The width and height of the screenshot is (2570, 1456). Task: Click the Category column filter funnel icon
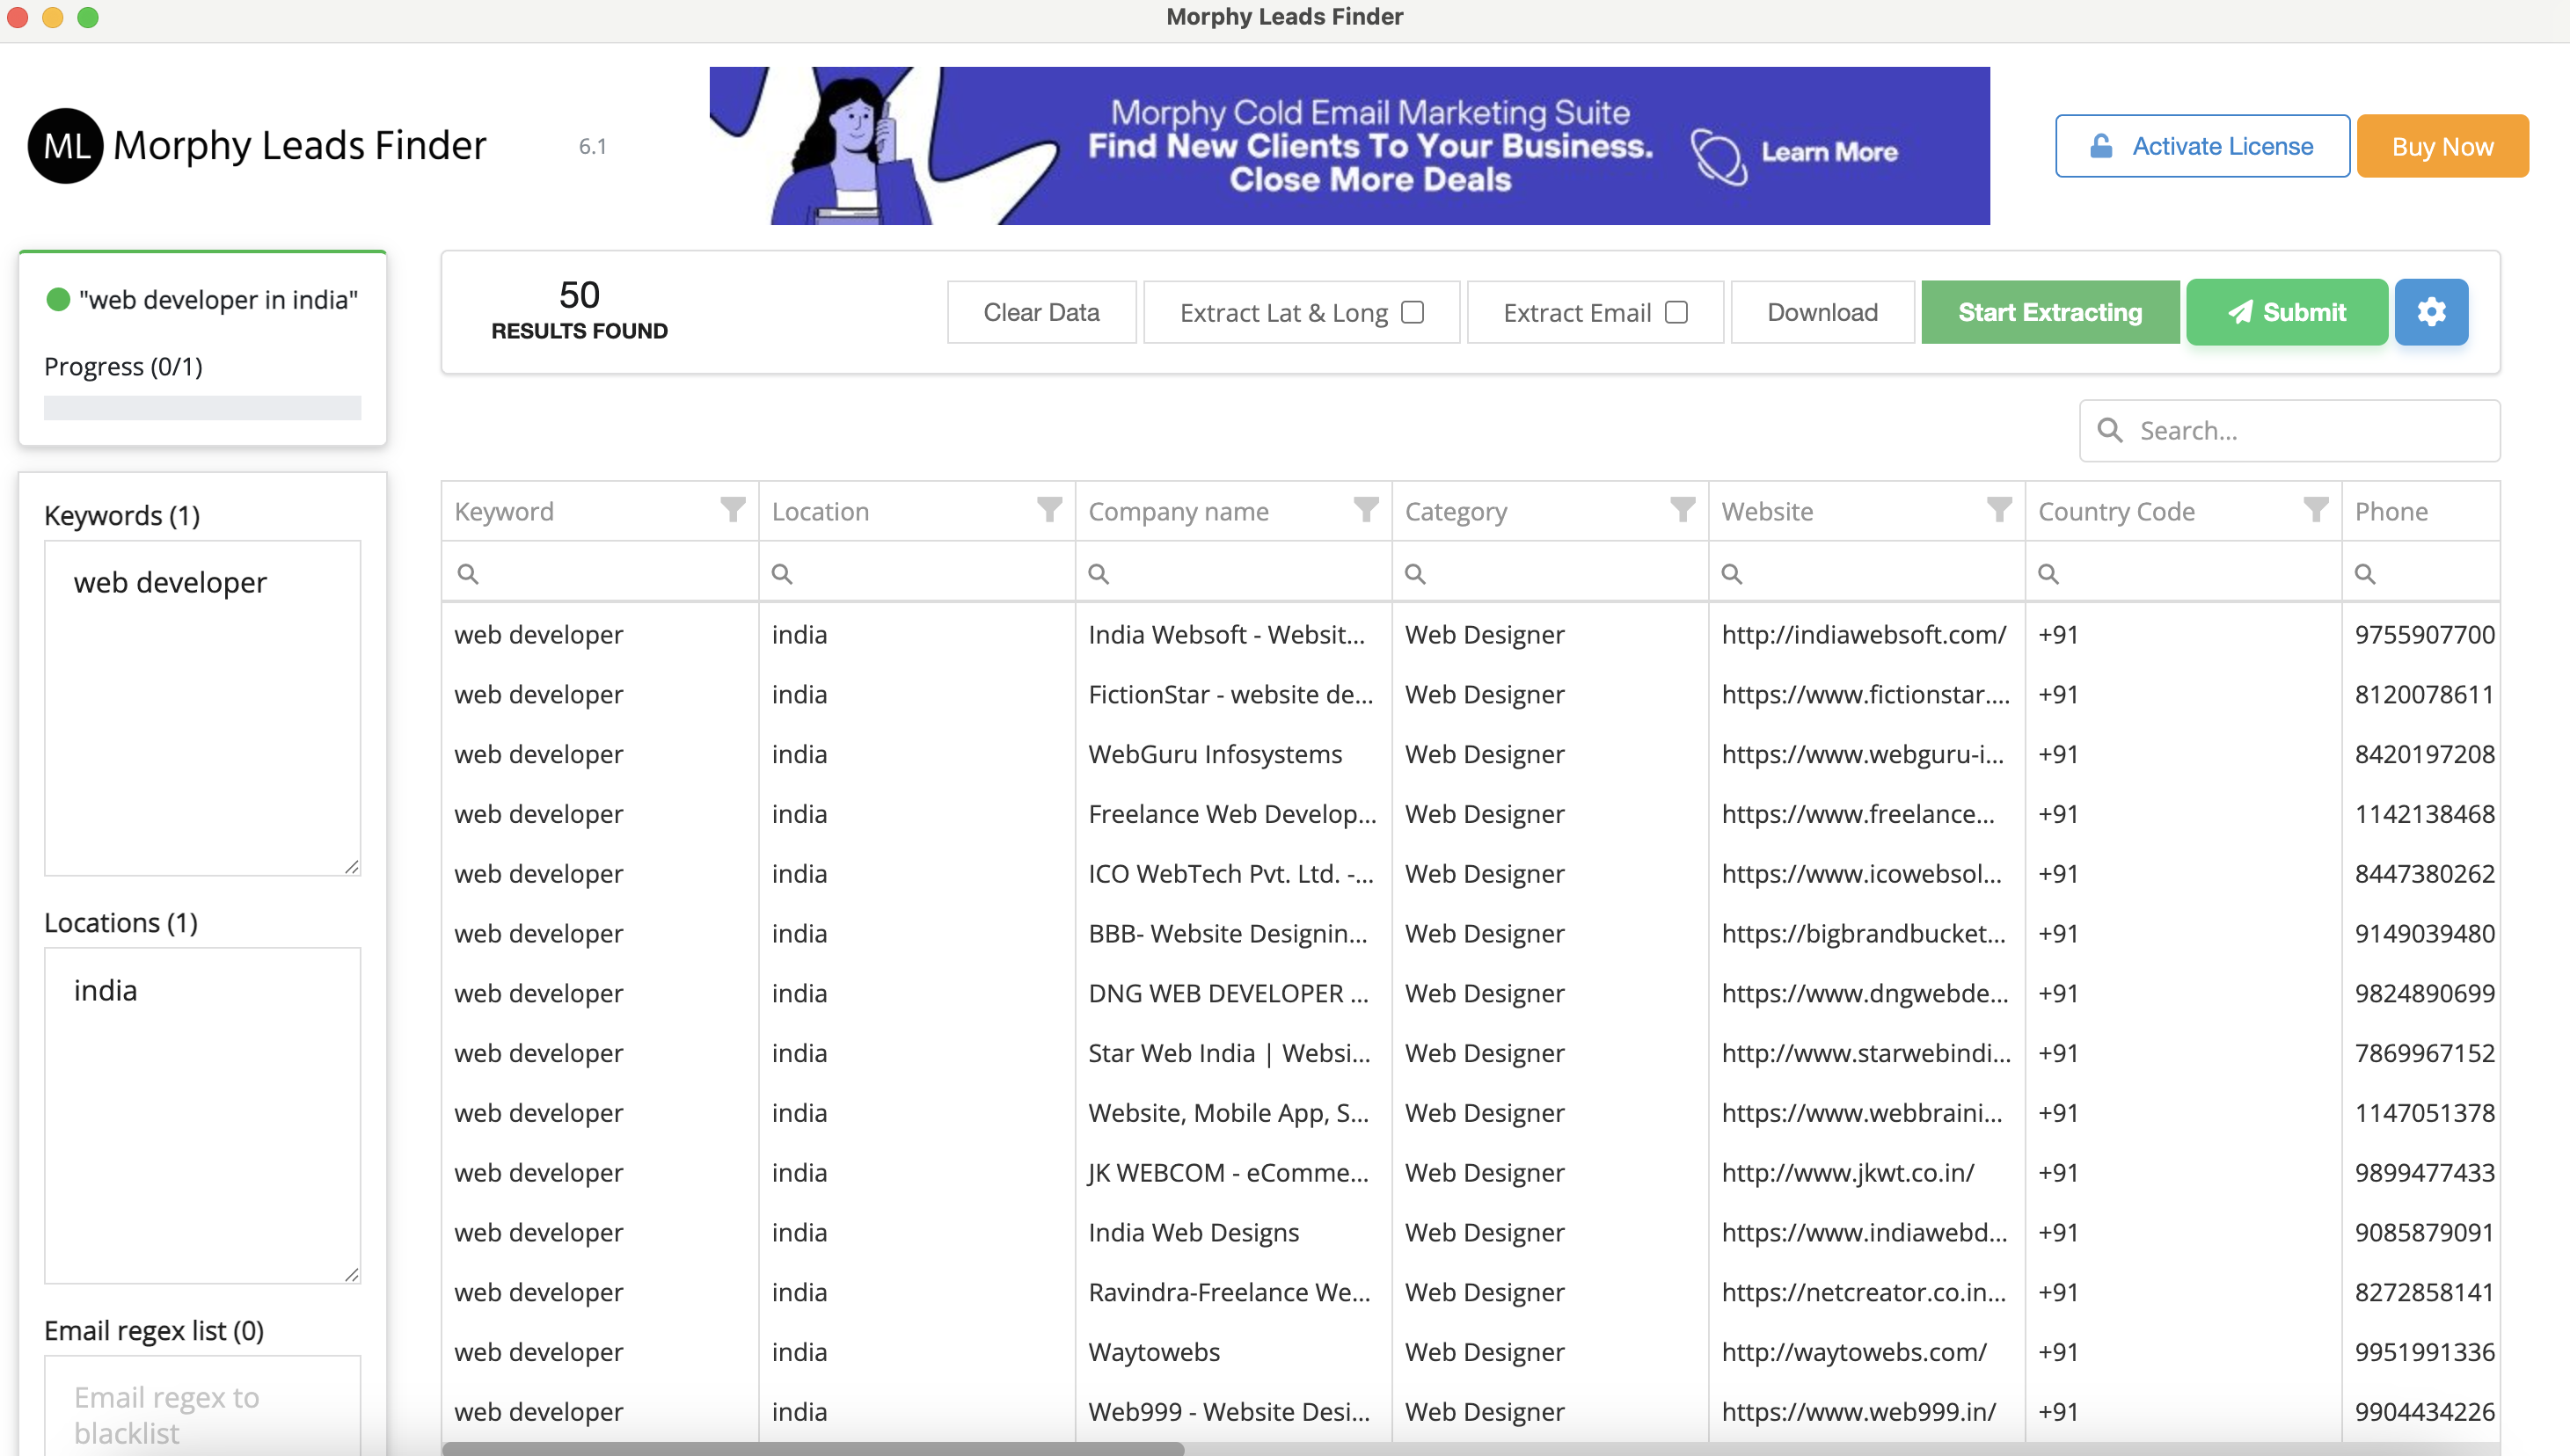(x=1682, y=510)
